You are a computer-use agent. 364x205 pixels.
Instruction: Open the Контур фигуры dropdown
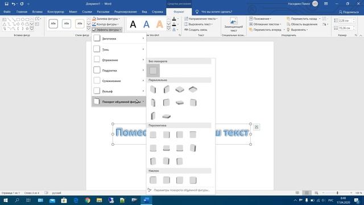[x=106, y=24]
